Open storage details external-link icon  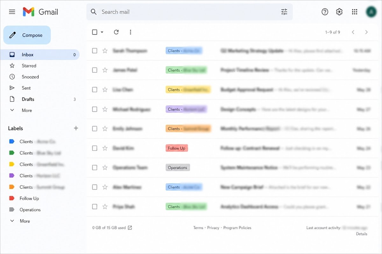[130, 228]
